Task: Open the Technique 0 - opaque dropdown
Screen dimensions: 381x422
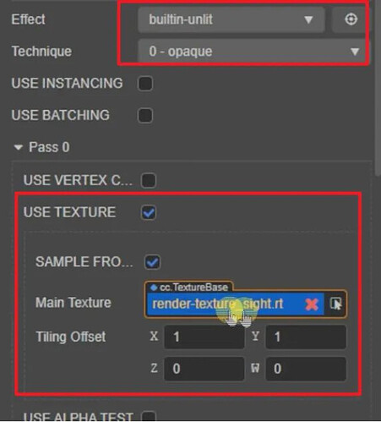Action: (x=253, y=52)
